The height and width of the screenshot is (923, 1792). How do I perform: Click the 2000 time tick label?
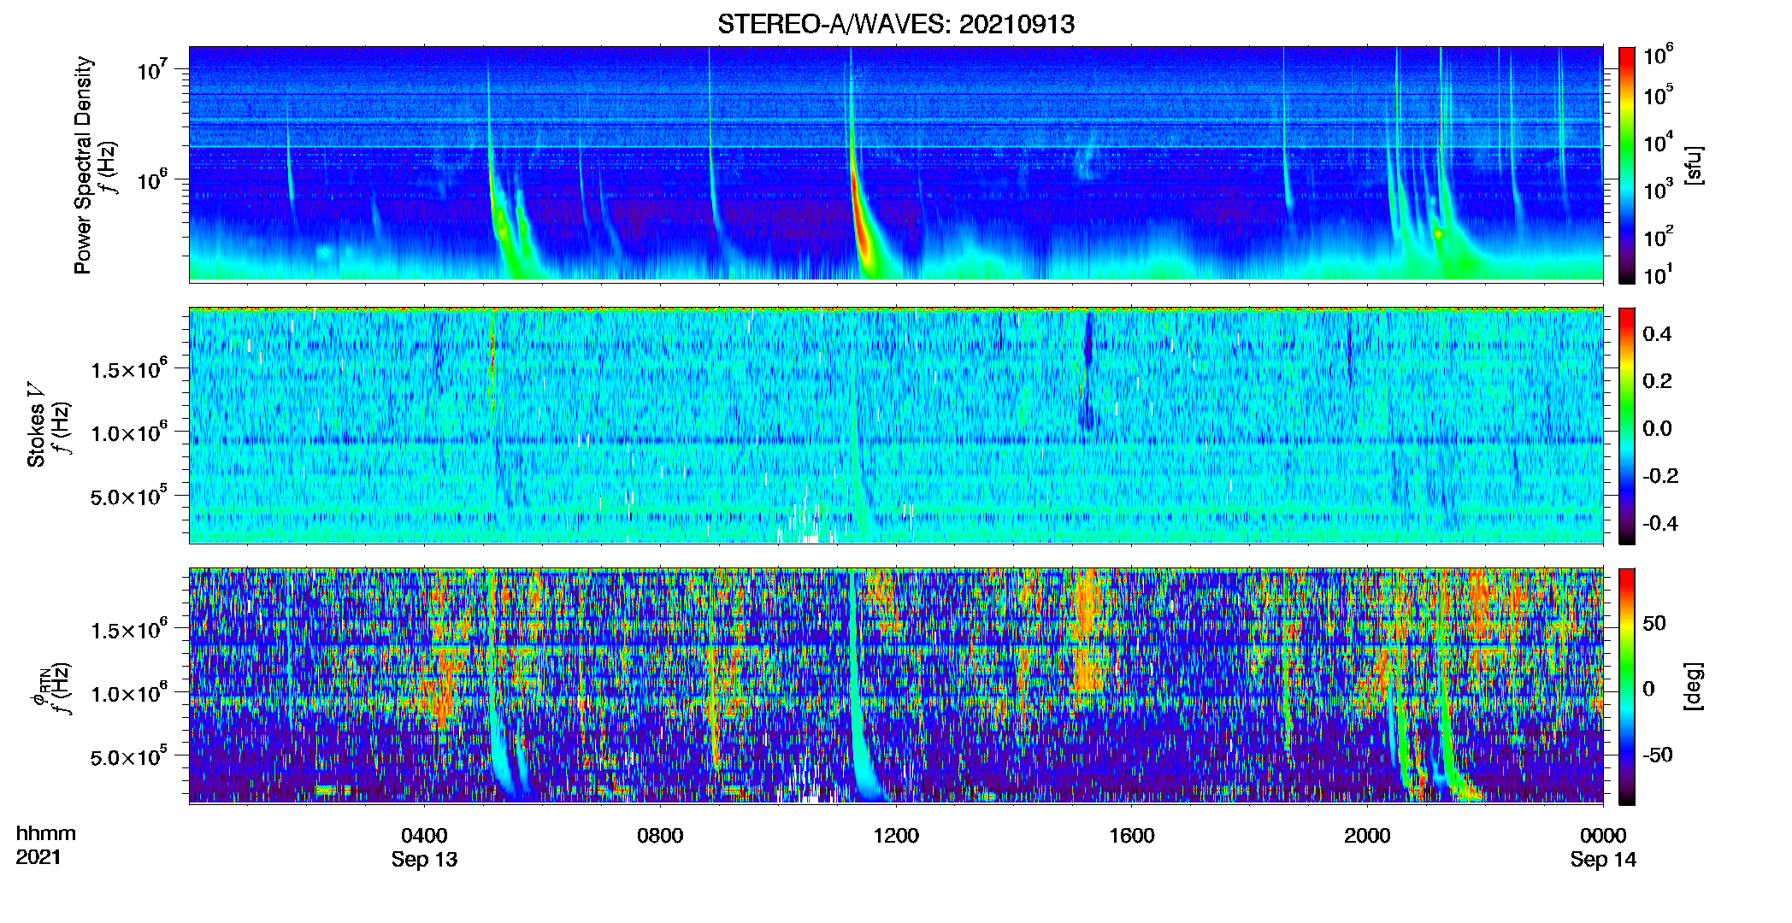[1367, 836]
